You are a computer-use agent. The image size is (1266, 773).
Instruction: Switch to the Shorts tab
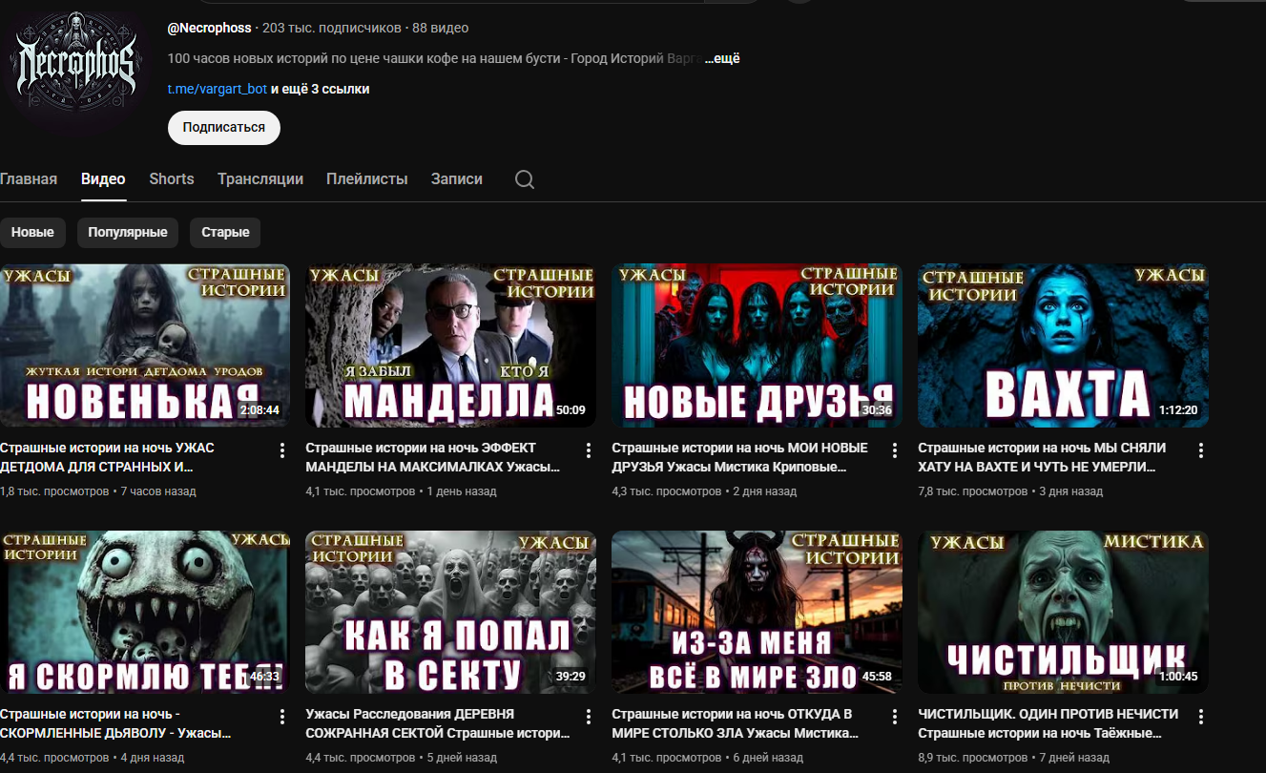pos(172,179)
